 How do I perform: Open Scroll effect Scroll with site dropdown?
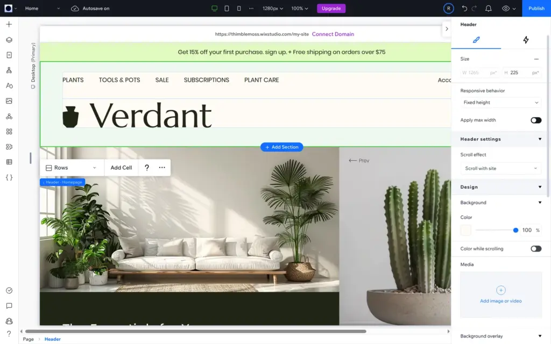point(500,168)
